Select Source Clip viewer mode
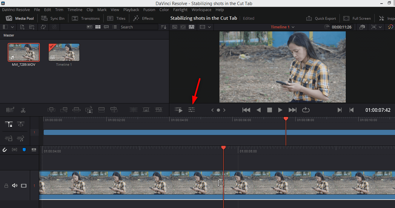This screenshot has width=395, height=208. 175,27
